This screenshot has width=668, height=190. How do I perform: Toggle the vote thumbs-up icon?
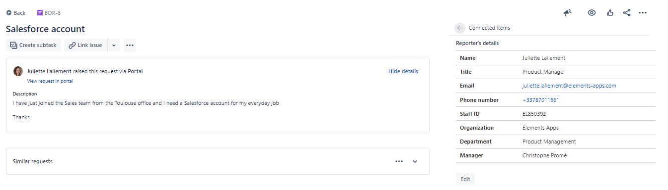coord(610,13)
